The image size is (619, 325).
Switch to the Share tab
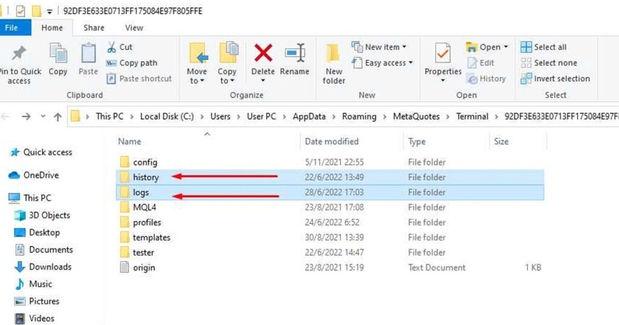click(x=94, y=28)
